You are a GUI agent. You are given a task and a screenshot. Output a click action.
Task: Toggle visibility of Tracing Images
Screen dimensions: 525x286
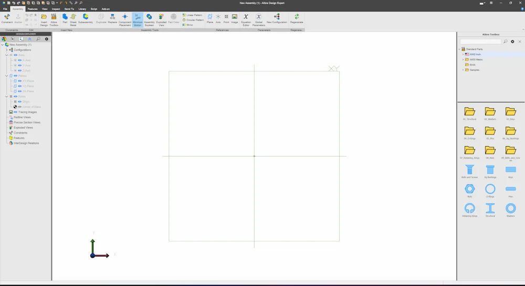click(15, 112)
